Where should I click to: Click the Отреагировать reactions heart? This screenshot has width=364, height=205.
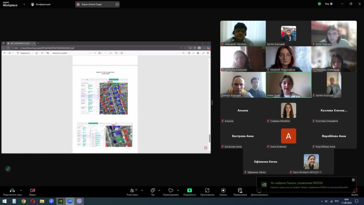point(171,192)
